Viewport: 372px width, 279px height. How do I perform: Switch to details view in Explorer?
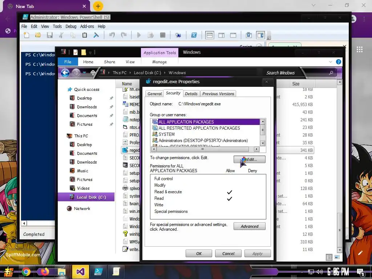tap(329, 258)
